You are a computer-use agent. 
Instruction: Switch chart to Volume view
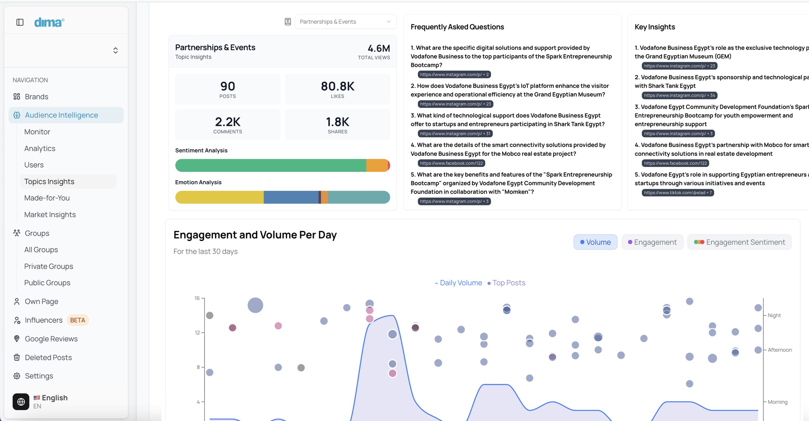(595, 242)
